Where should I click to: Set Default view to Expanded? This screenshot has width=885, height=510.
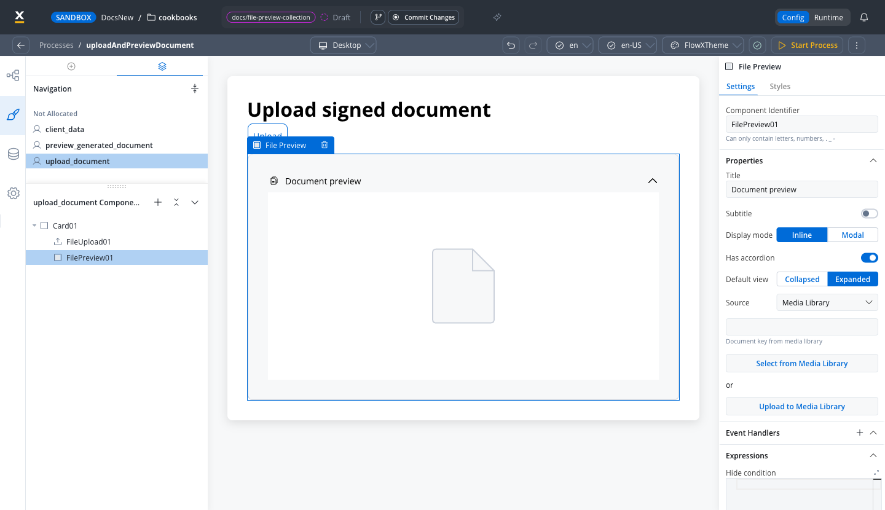[x=852, y=279]
